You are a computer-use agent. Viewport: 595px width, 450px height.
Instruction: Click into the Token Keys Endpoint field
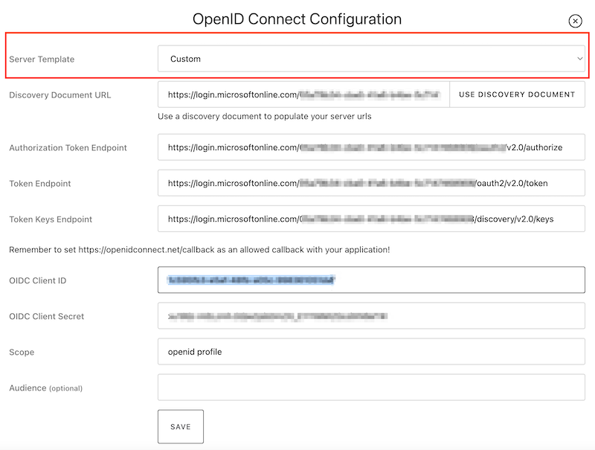click(371, 219)
